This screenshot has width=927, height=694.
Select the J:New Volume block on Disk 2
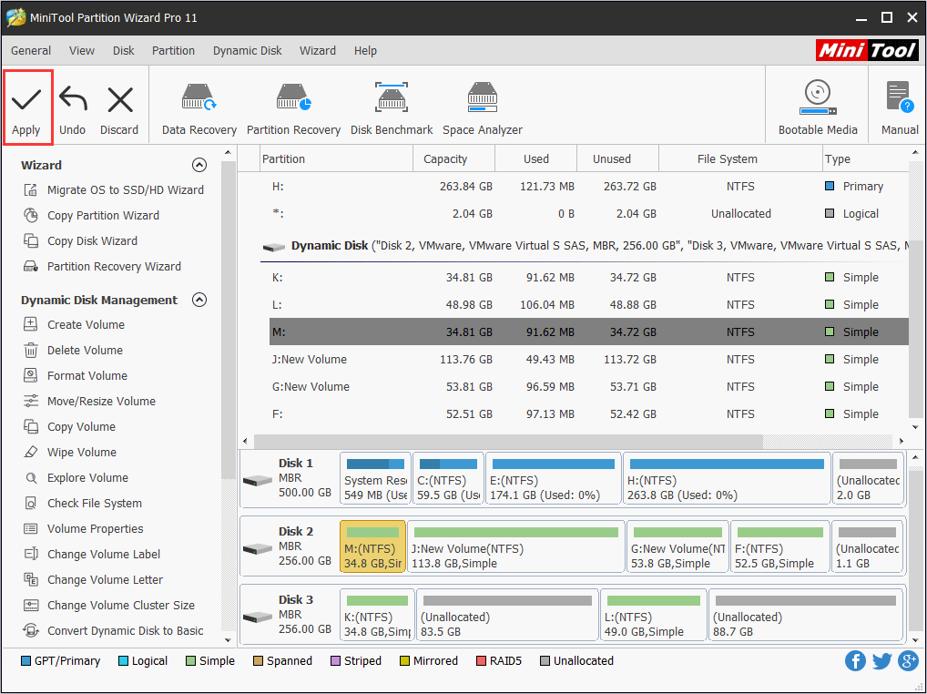(x=515, y=546)
